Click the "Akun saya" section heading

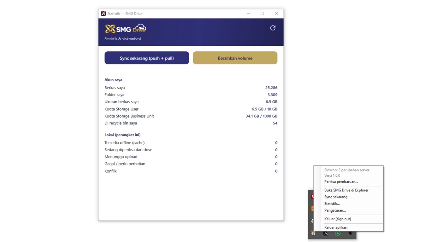tap(113, 80)
